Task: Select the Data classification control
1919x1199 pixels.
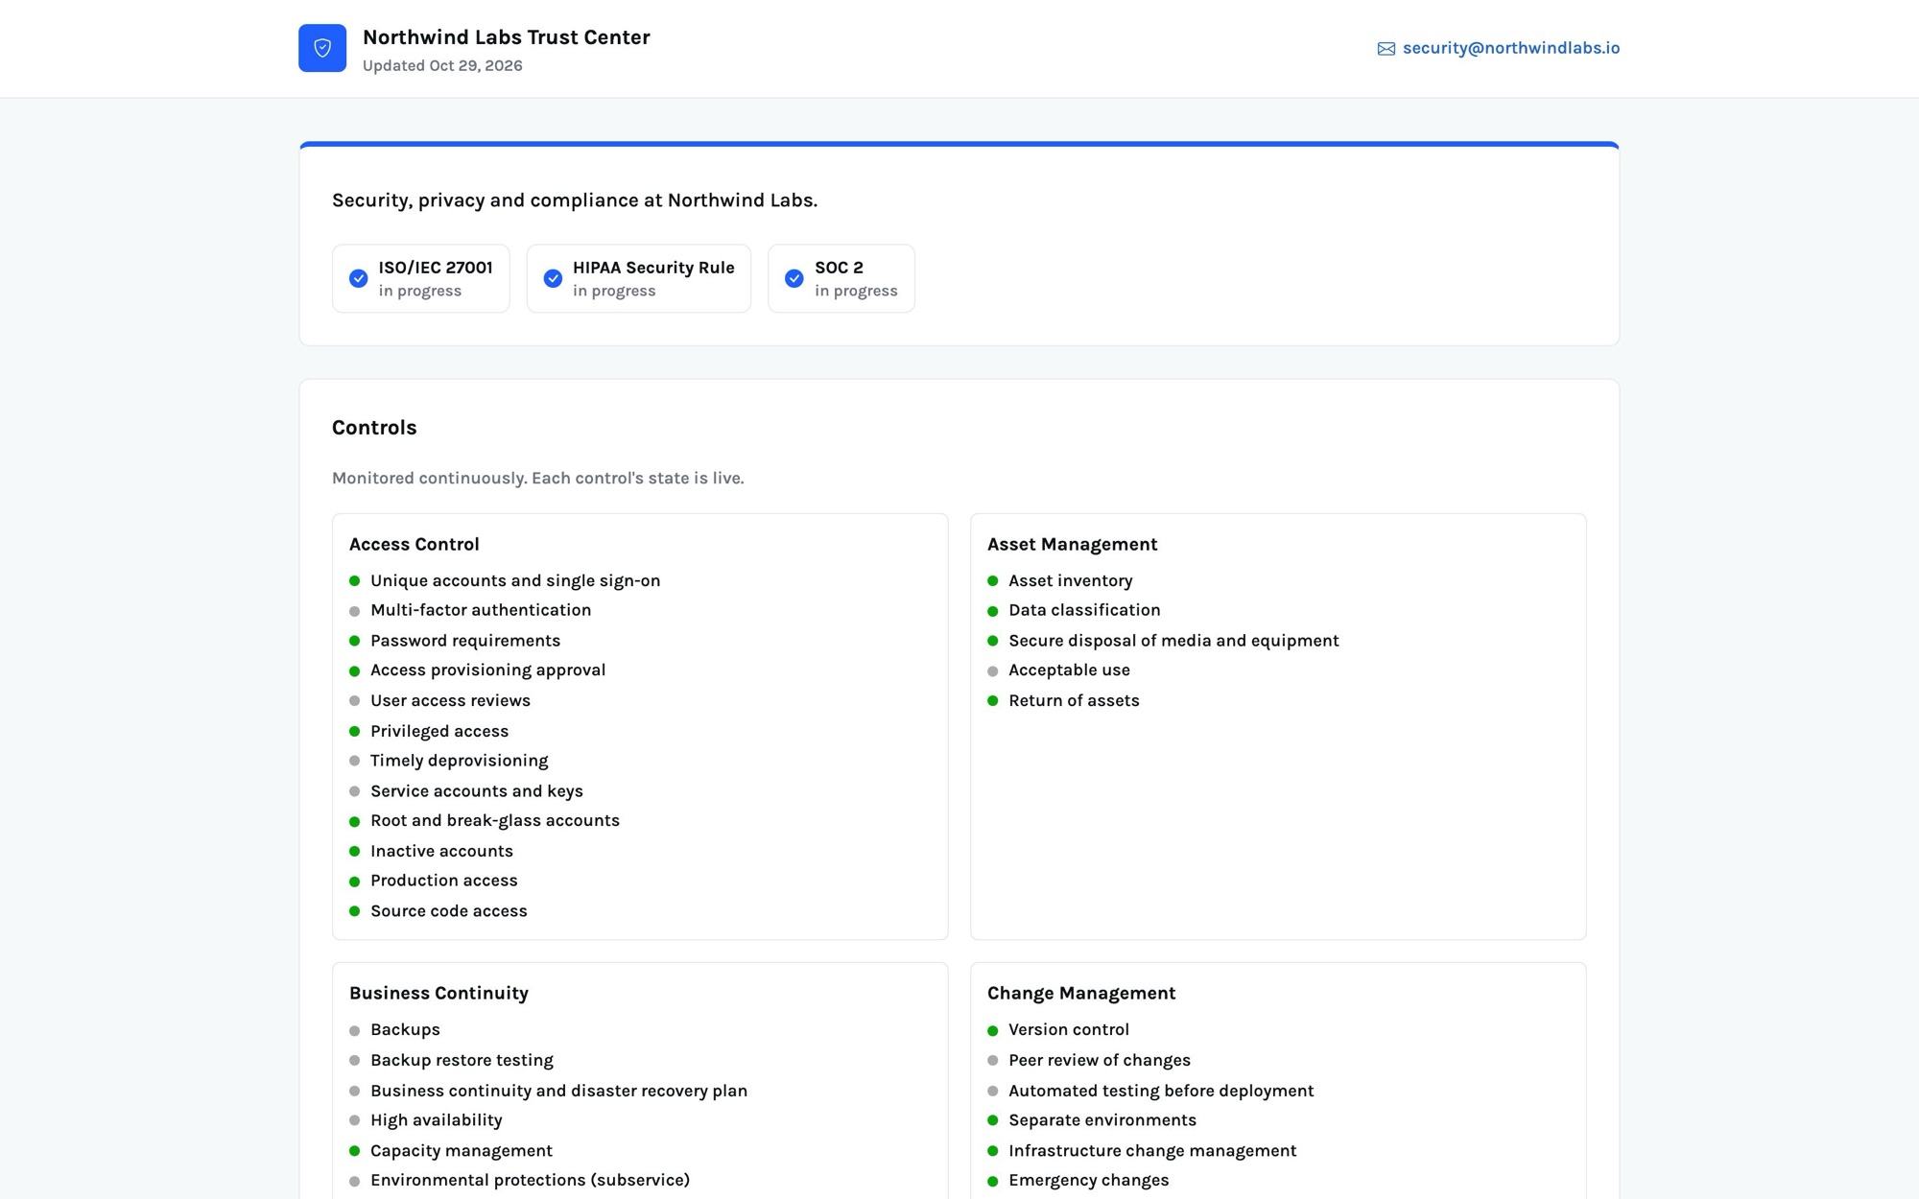Action: click(x=1084, y=610)
